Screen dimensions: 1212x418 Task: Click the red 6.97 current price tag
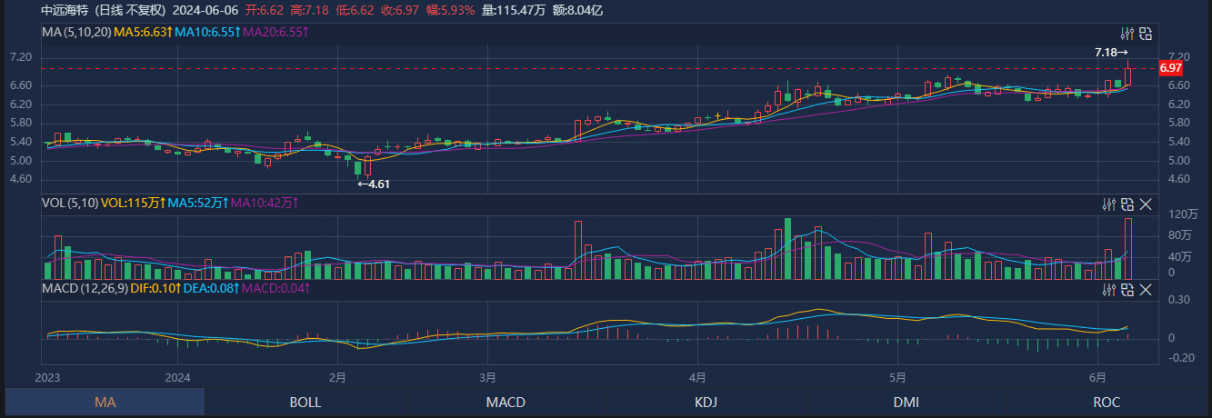pos(1171,68)
